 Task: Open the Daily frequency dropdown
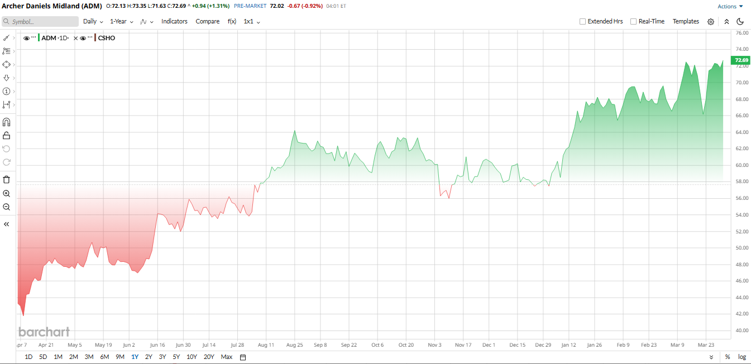pos(93,21)
